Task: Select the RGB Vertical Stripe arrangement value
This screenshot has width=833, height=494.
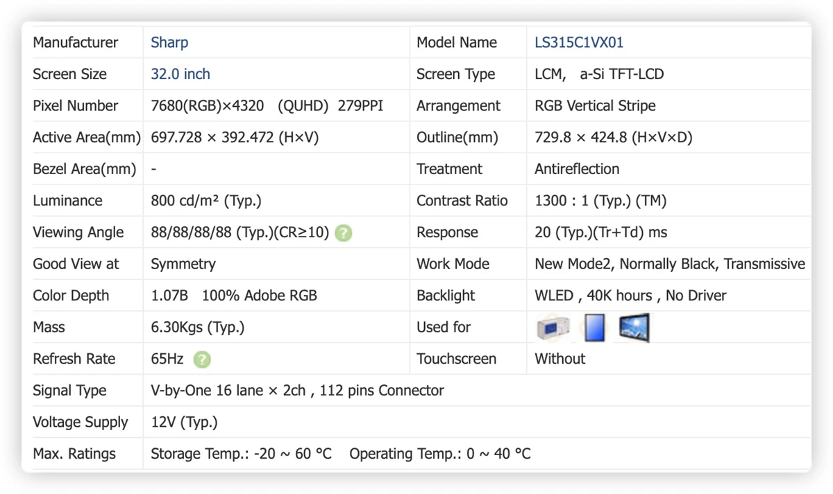Action: point(595,106)
